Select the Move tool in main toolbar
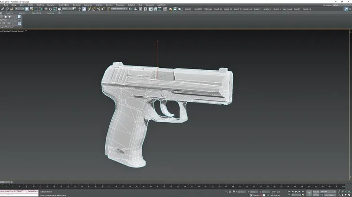The height and width of the screenshot is (197, 352). [46, 9]
